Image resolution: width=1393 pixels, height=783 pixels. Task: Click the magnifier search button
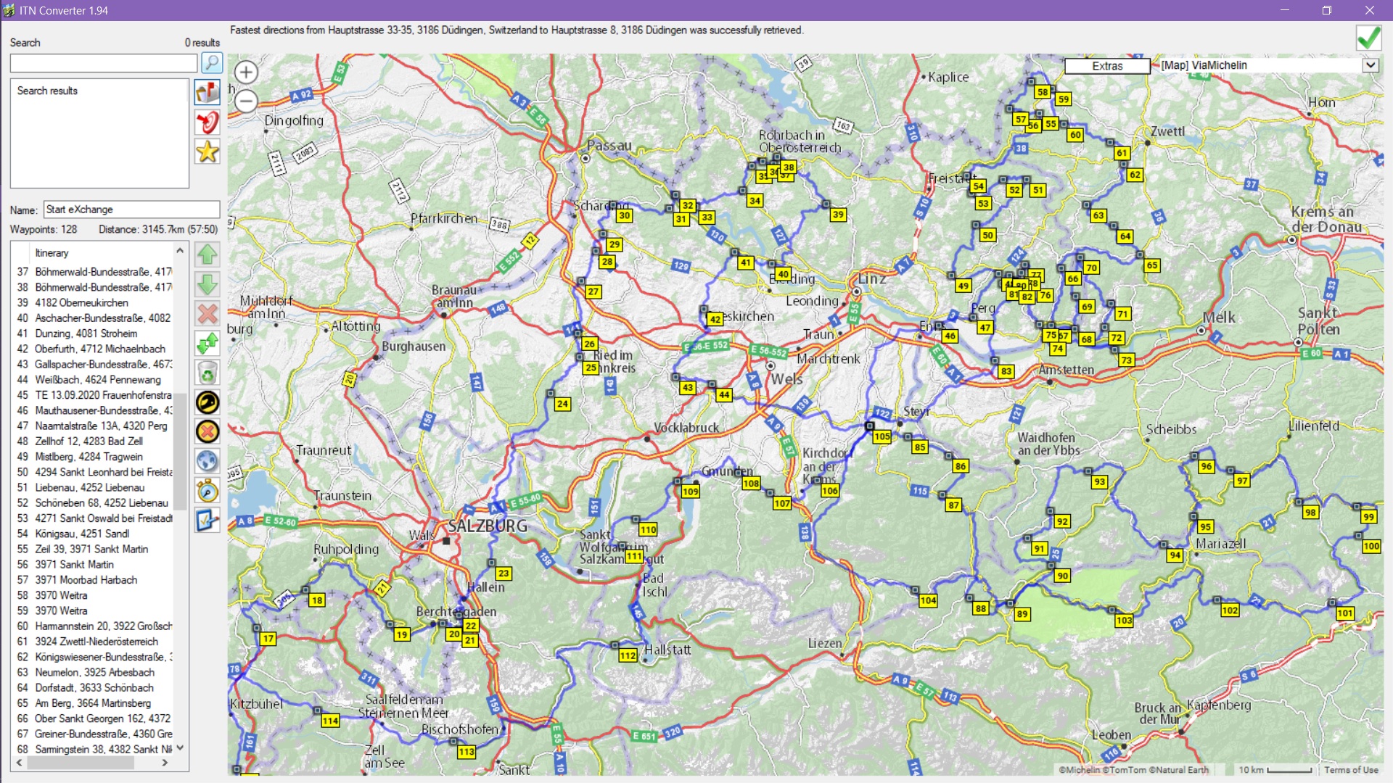211,63
